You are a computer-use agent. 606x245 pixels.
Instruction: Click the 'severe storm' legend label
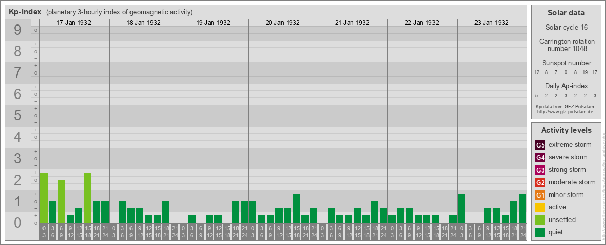(x=568, y=157)
